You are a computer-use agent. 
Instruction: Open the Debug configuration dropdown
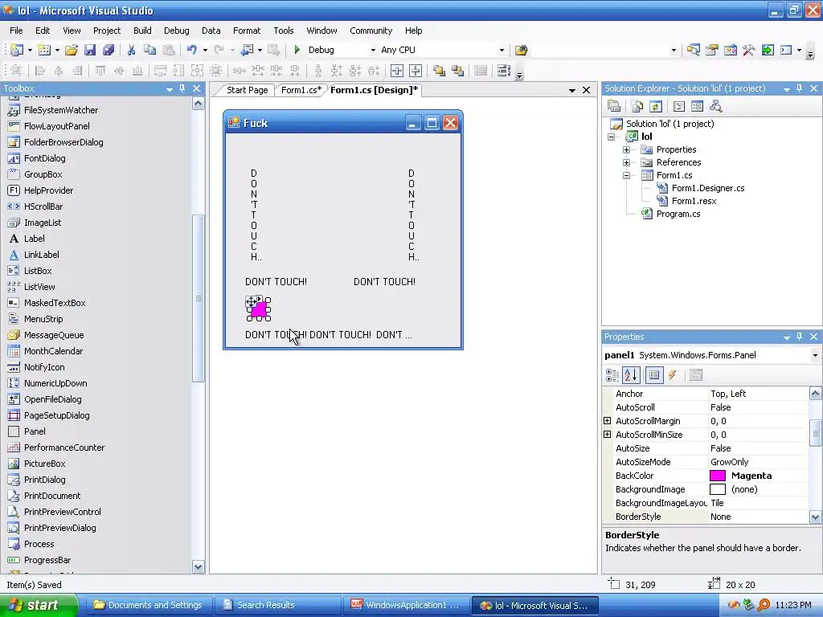tap(373, 51)
